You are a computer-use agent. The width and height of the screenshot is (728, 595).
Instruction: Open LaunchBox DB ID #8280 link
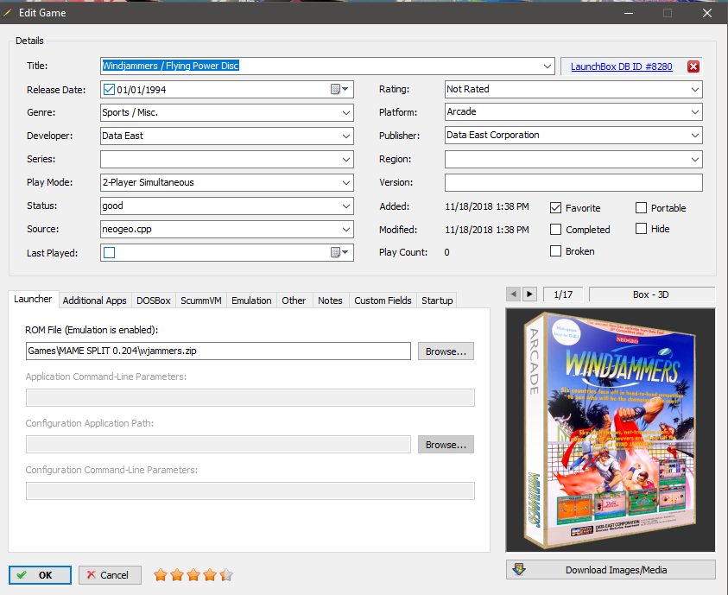coord(621,66)
